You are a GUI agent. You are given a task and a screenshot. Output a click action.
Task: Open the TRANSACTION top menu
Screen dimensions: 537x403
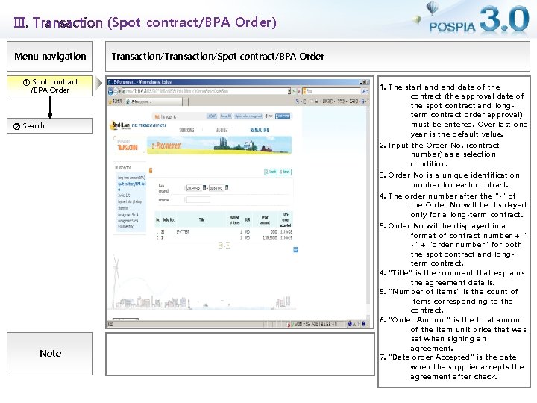click(259, 130)
